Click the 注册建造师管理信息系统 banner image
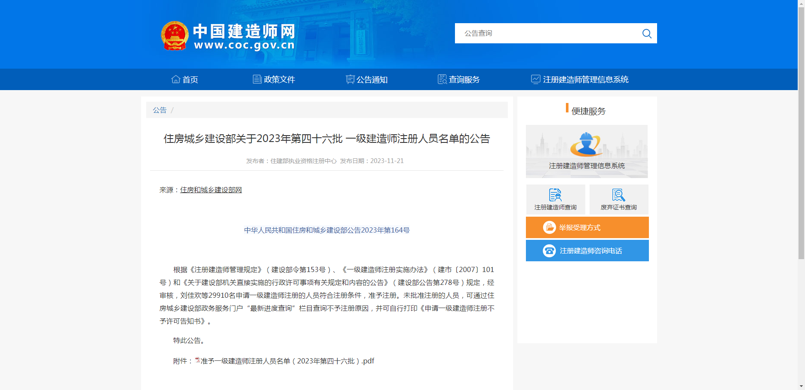 coord(587,151)
